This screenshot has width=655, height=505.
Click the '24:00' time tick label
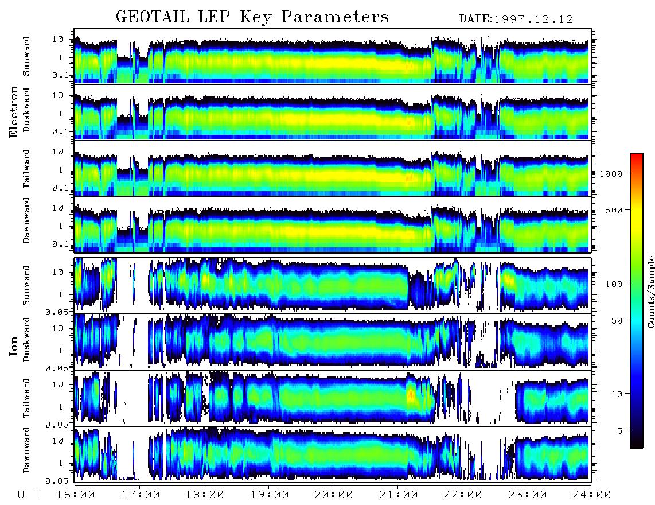pos(592,495)
